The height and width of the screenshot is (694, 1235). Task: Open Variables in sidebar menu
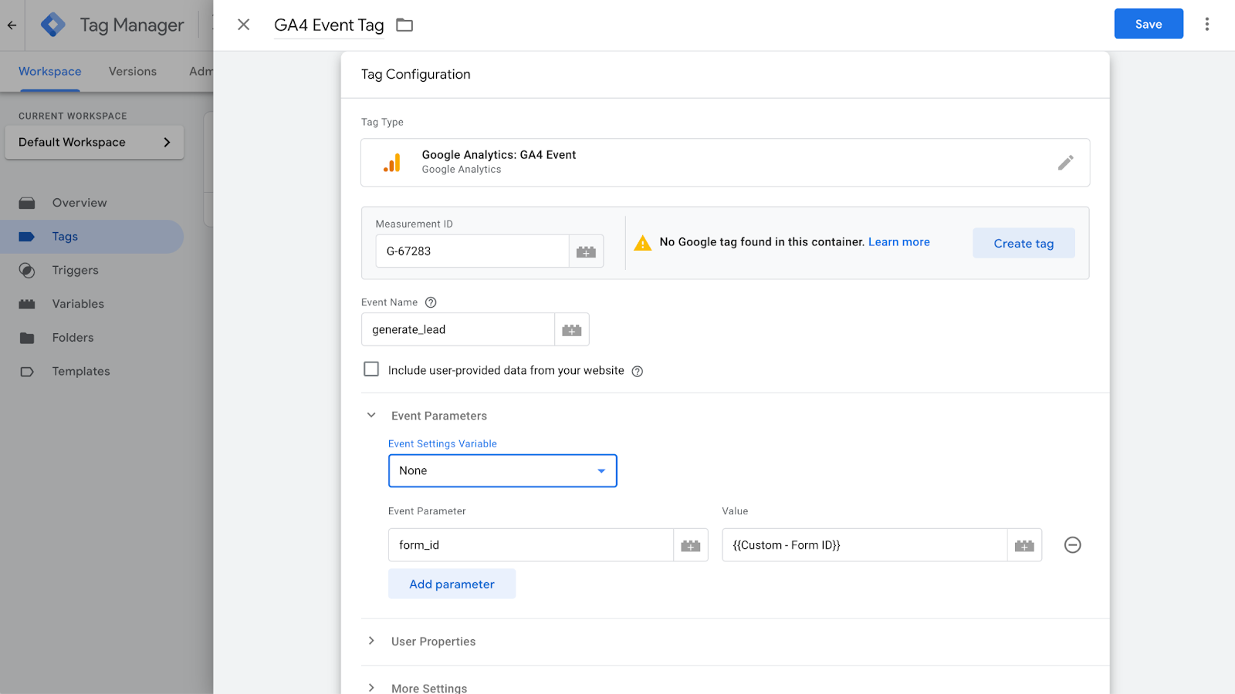(x=78, y=304)
